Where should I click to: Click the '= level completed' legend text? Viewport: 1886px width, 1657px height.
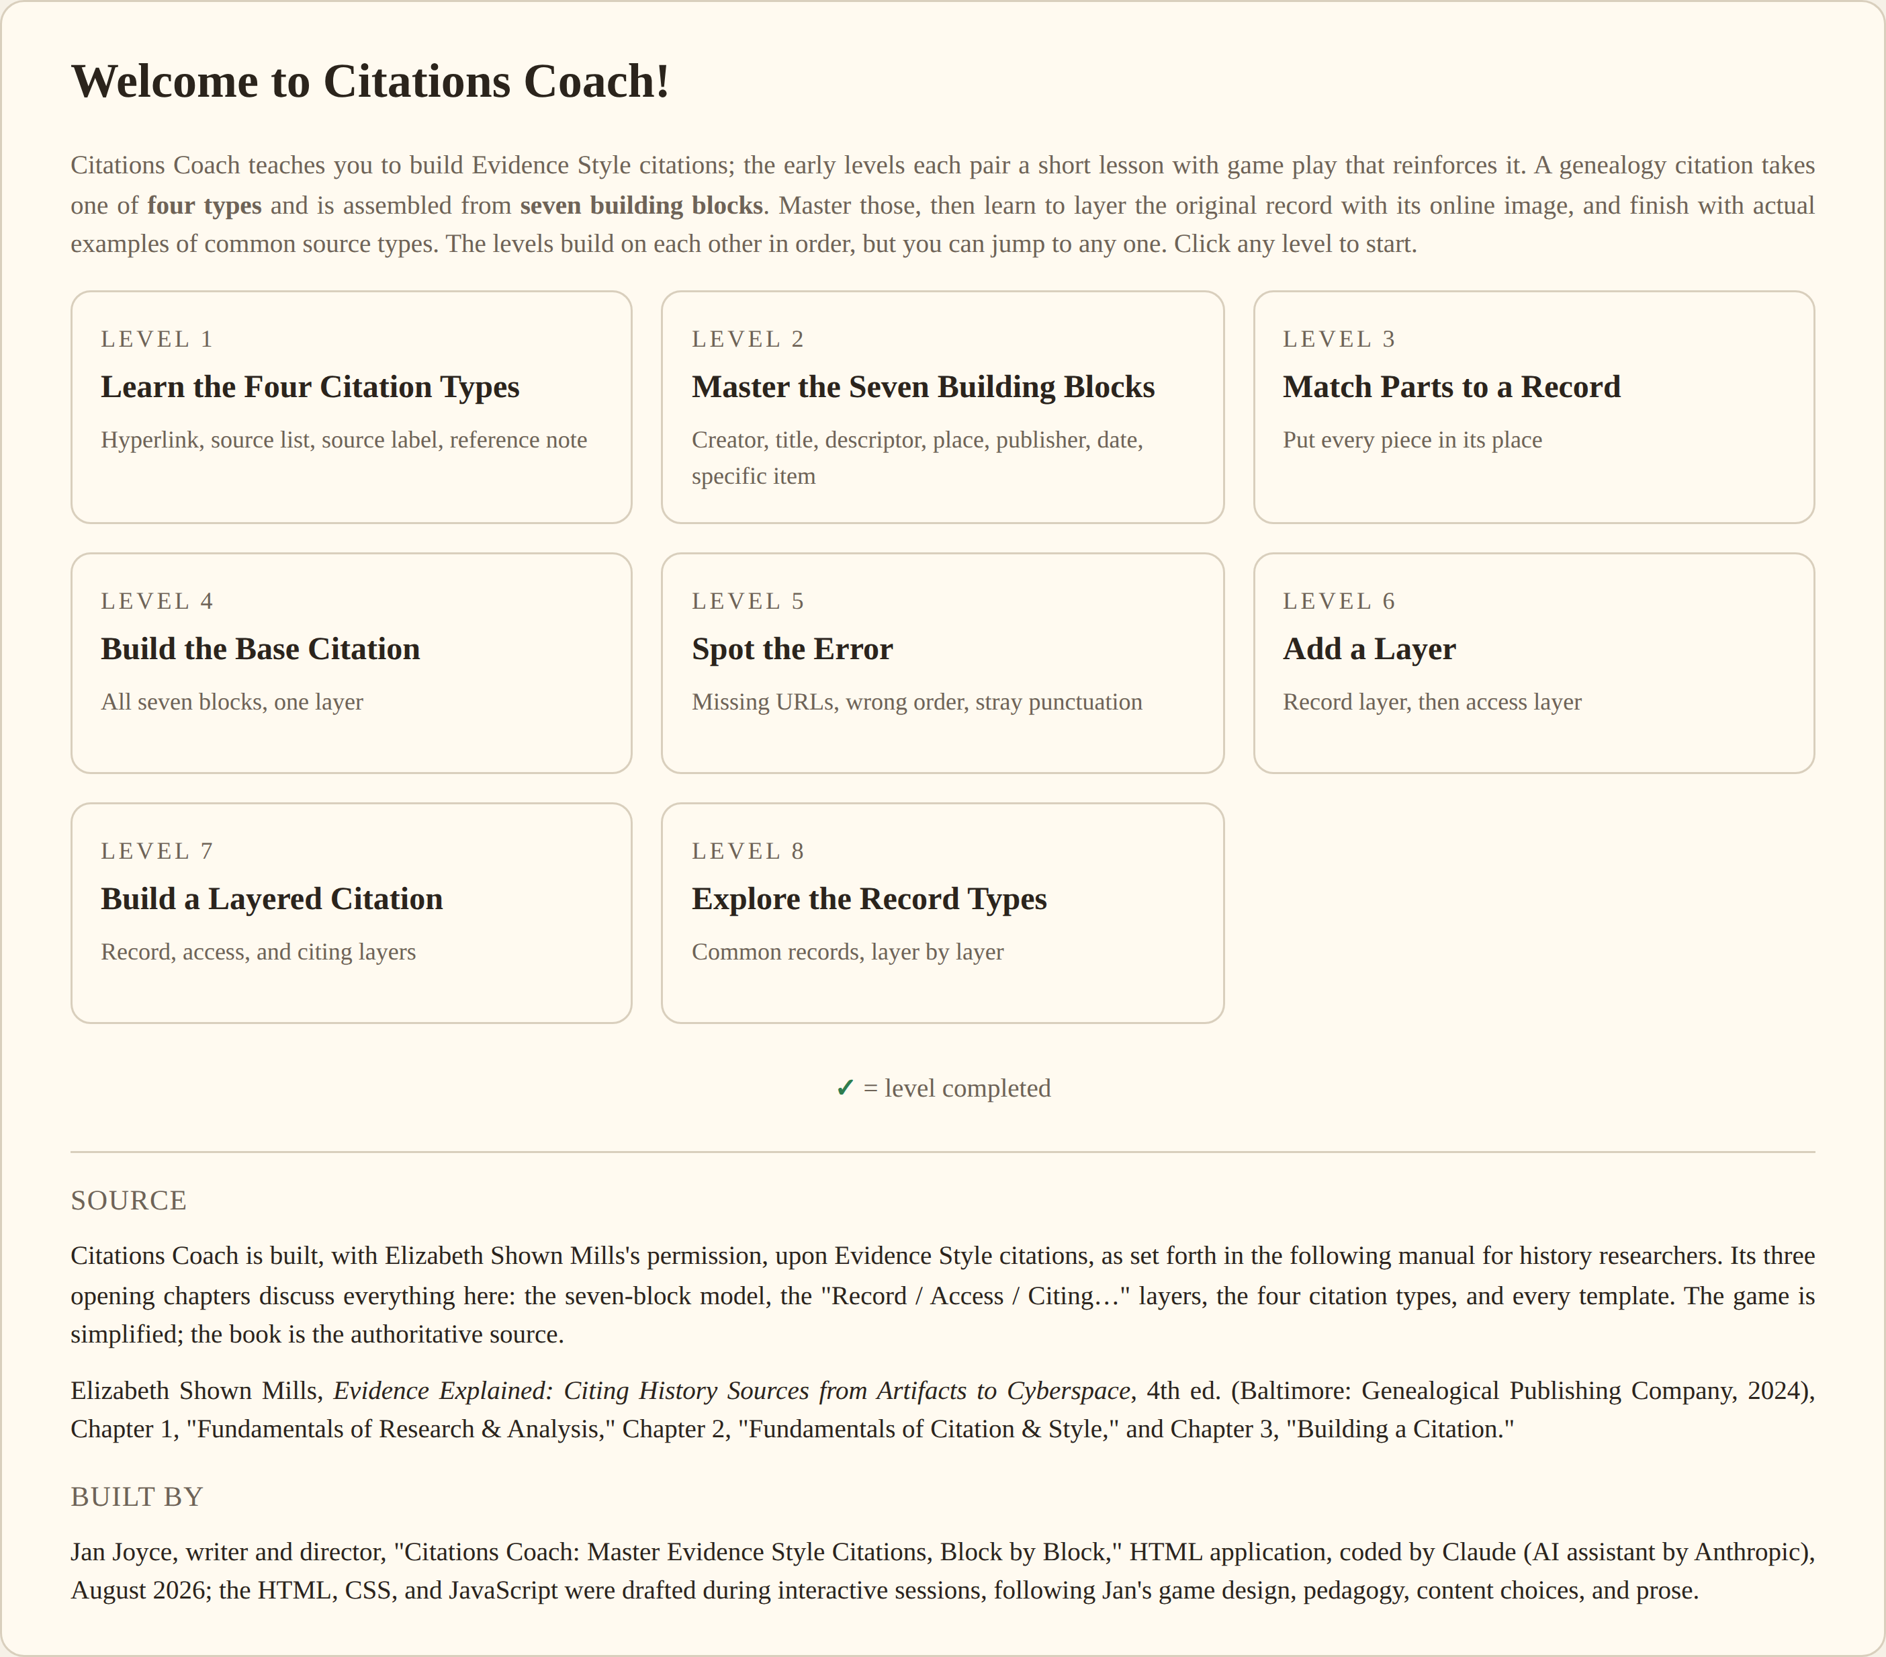point(957,1089)
